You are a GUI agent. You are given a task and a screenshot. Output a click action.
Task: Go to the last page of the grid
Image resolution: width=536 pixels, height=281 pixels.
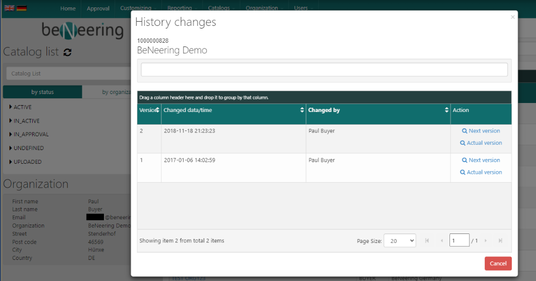(x=500, y=241)
